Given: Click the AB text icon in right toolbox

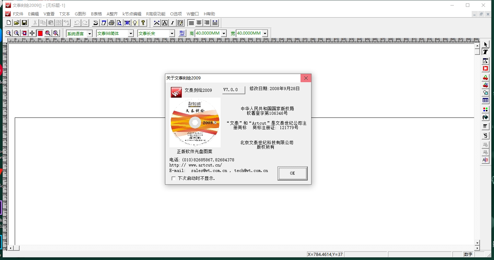Looking at the screenshot, I should [x=485, y=160].
